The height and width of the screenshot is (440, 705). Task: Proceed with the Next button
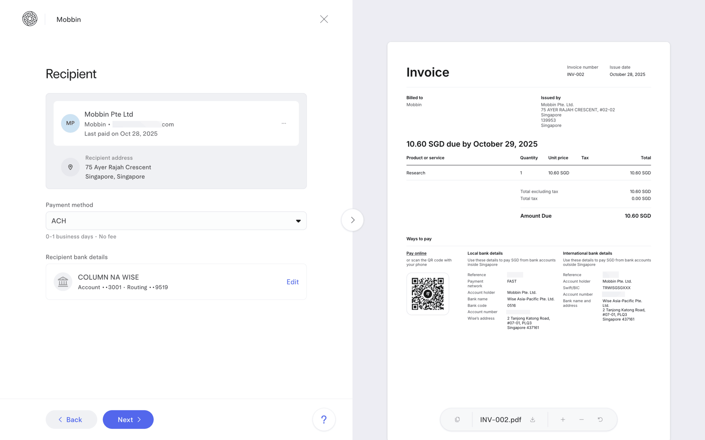pos(128,419)
